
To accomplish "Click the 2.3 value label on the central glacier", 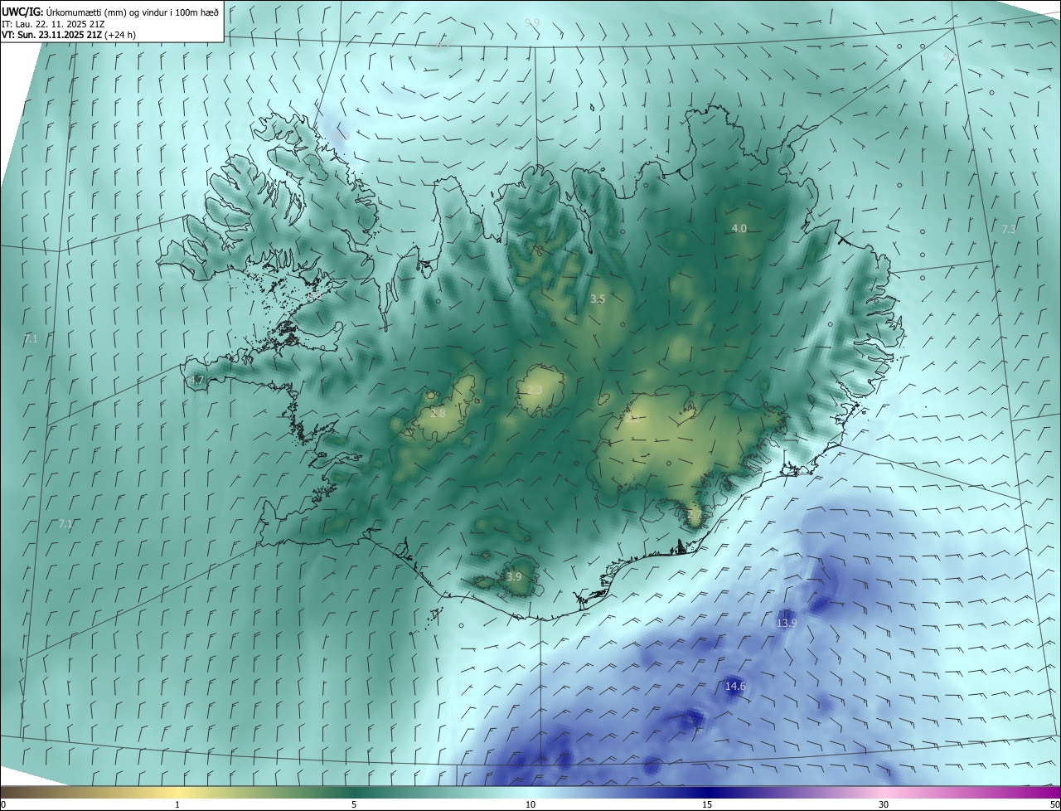I will pyautogui.click(x=535, y=390).
